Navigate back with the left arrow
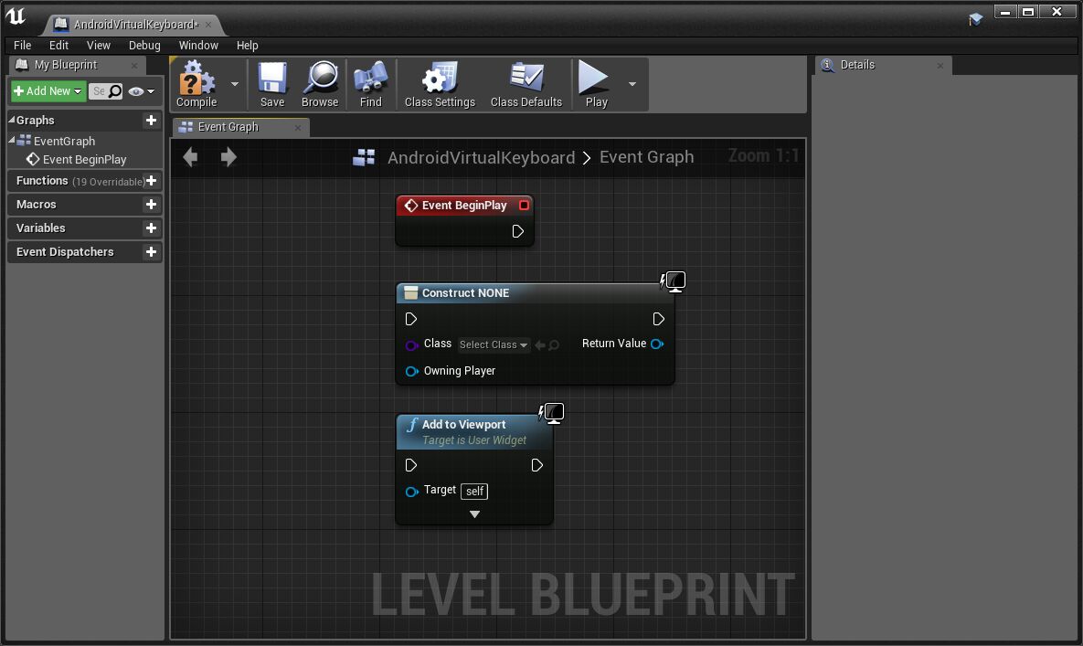Image resolution: width=1083 pixels, height=646 pixels. coord(190,157)
